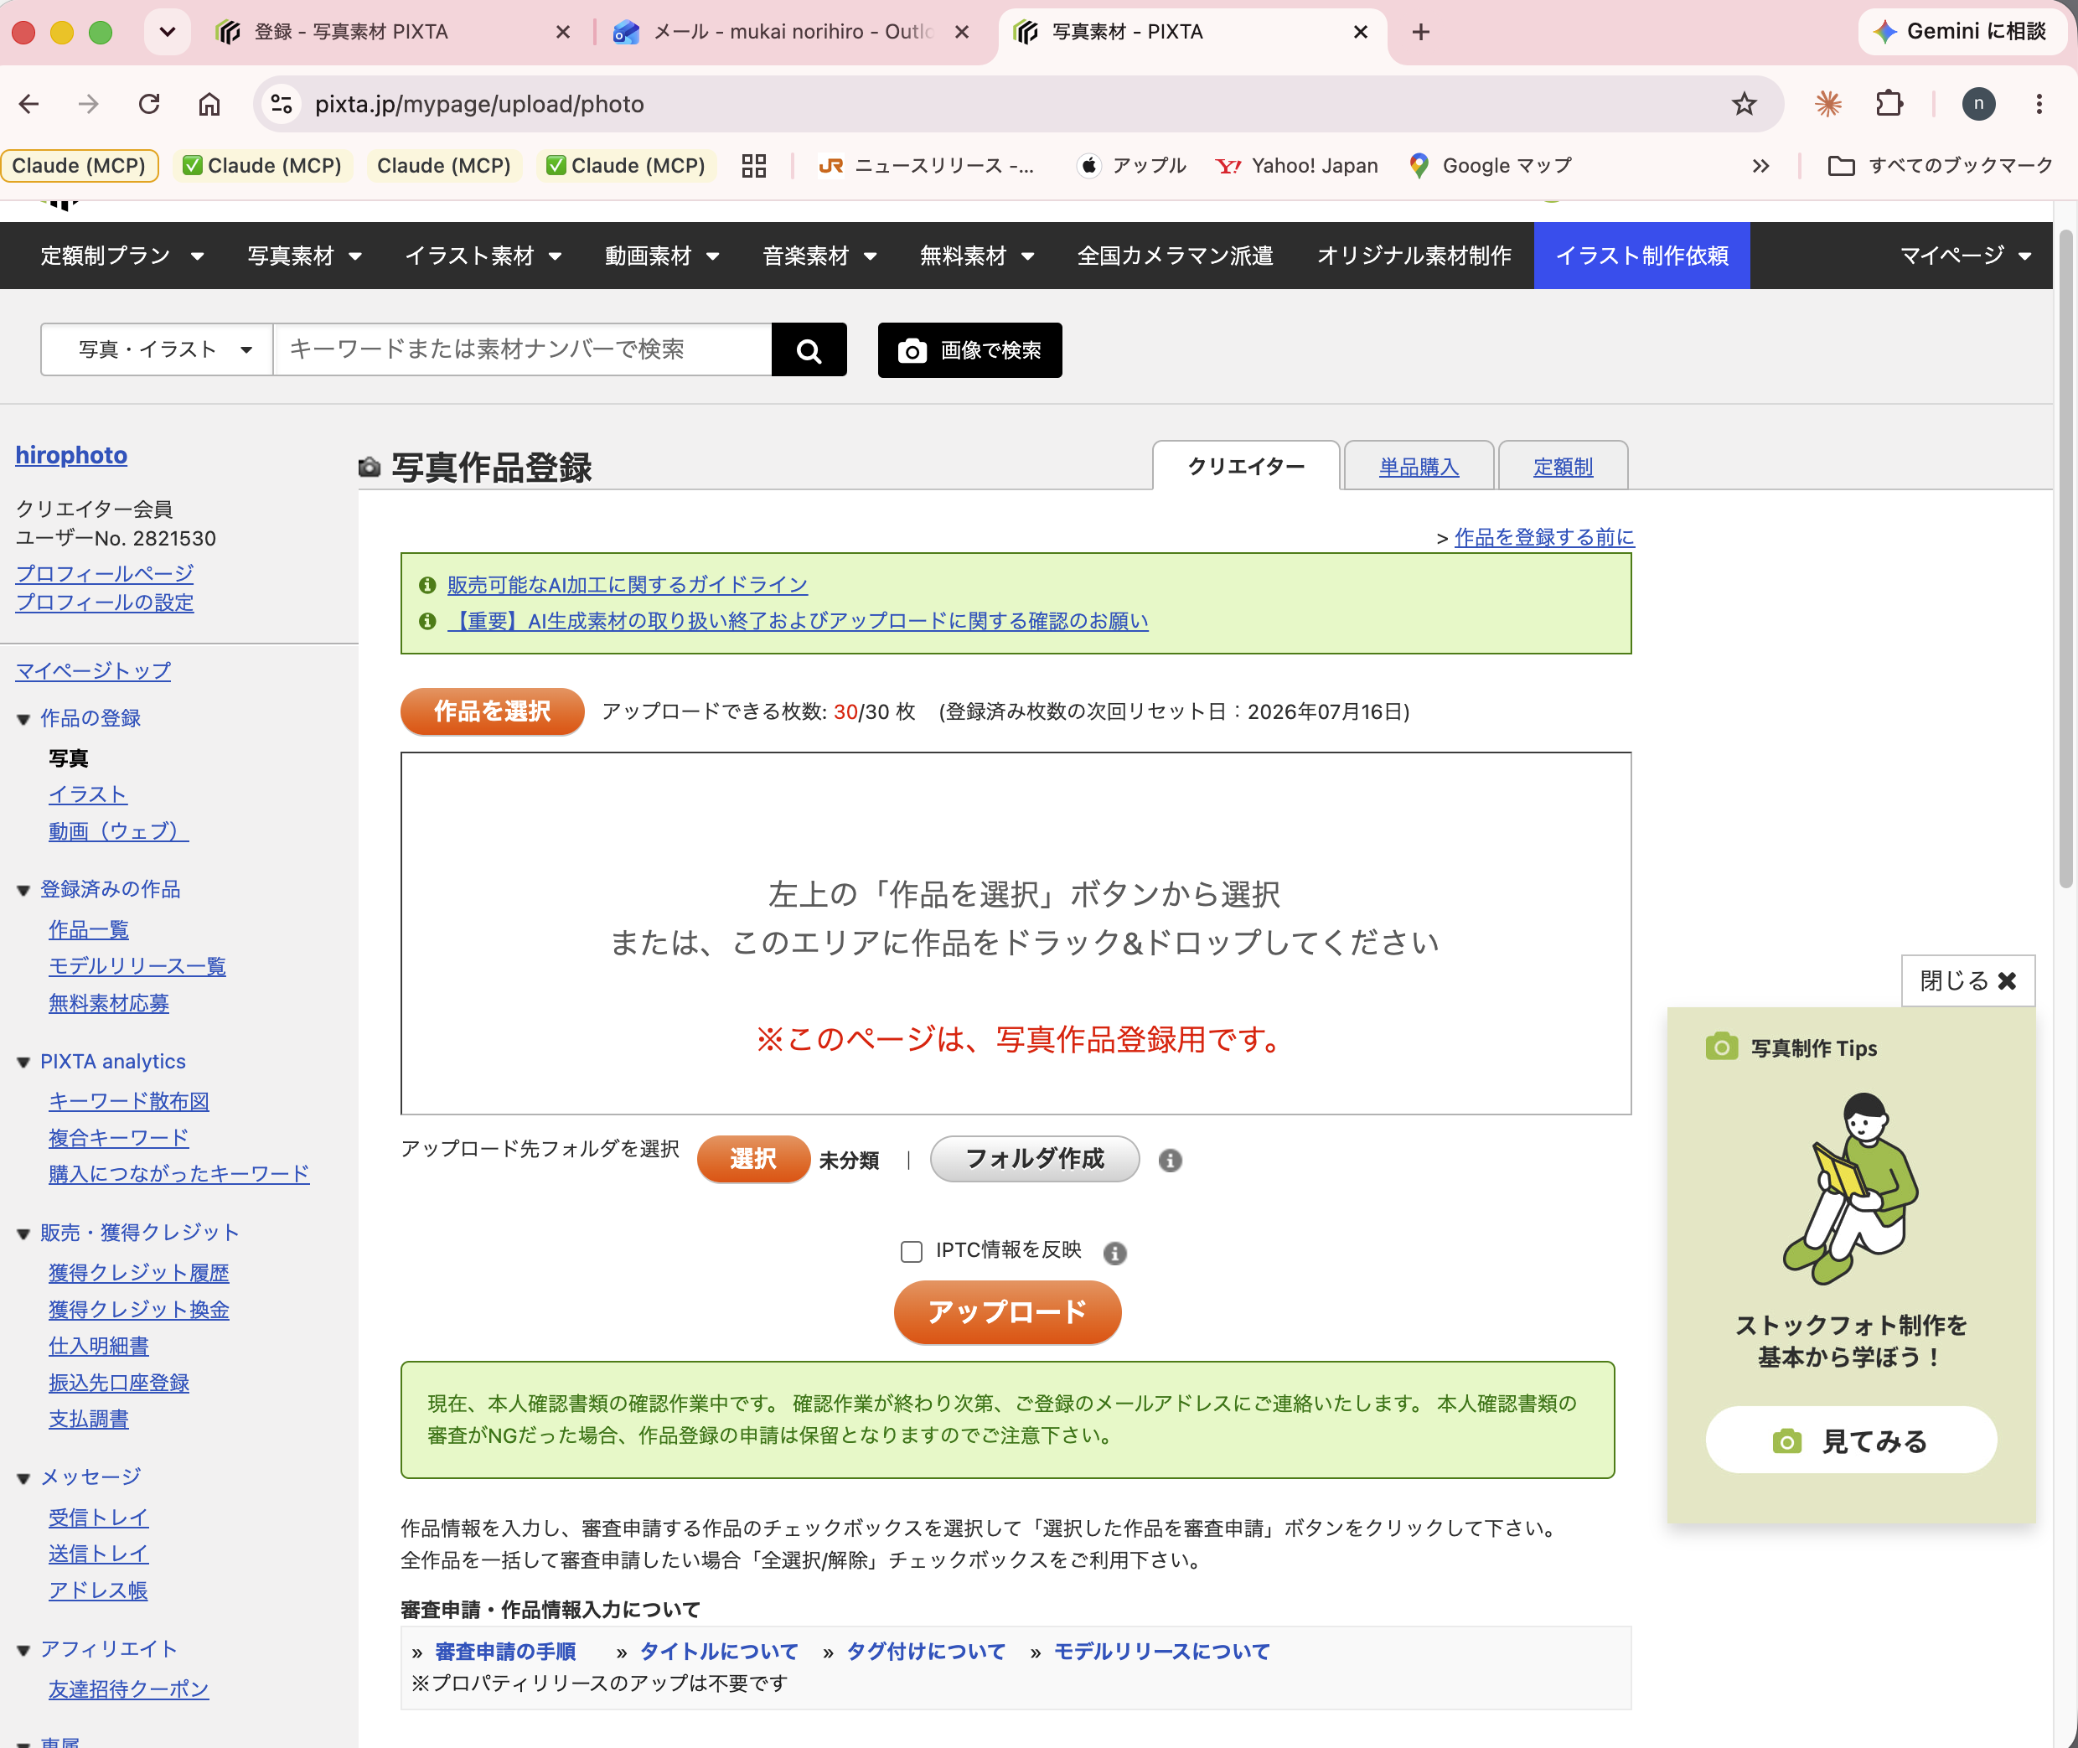The width and height of the screenshot is (2078, 1748).
Task: Open the tab search dropdown arrow
Action: pyautogui.click(x=167, y=32)
